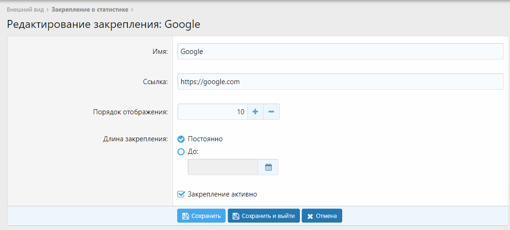
Task: Click the Длина закрепления: label
Action: click(135, 138)
